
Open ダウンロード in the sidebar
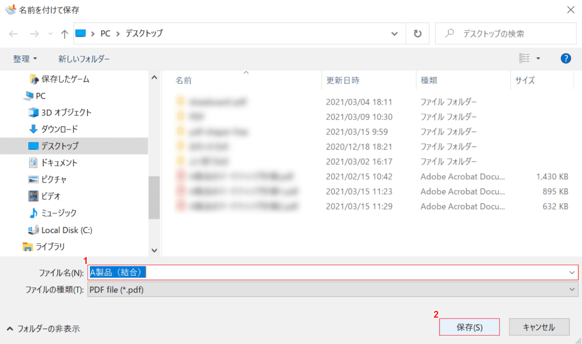coord(53,129)
